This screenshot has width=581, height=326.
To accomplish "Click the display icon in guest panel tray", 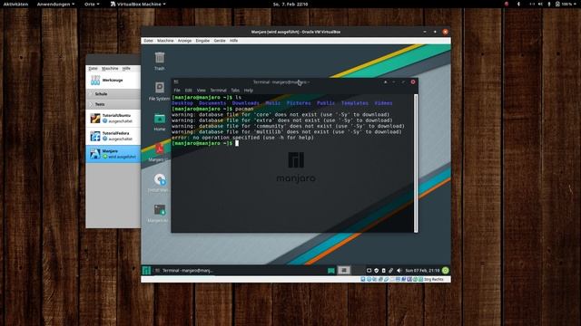I will [x=369, y=271].
